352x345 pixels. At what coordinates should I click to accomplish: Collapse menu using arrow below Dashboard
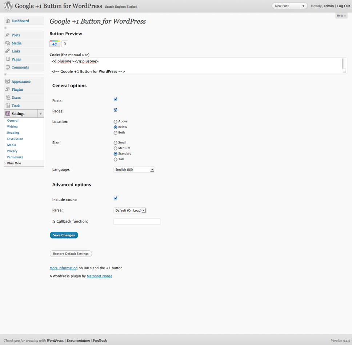(x=5, y=28)
